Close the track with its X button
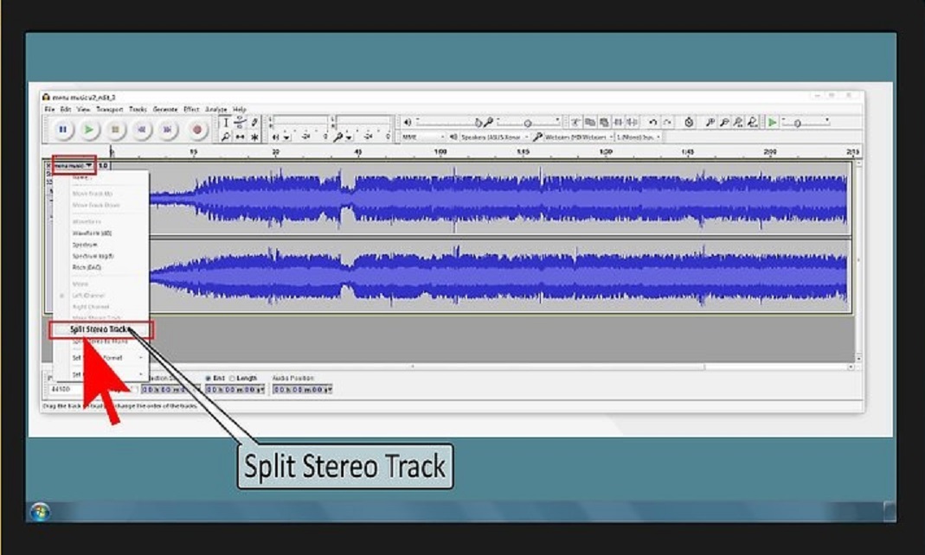 [x=49, y=166]
